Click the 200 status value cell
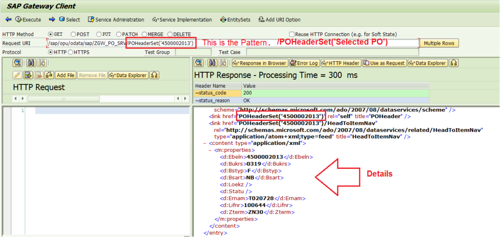This screenshot has height=237, width=500. point(335,93)
